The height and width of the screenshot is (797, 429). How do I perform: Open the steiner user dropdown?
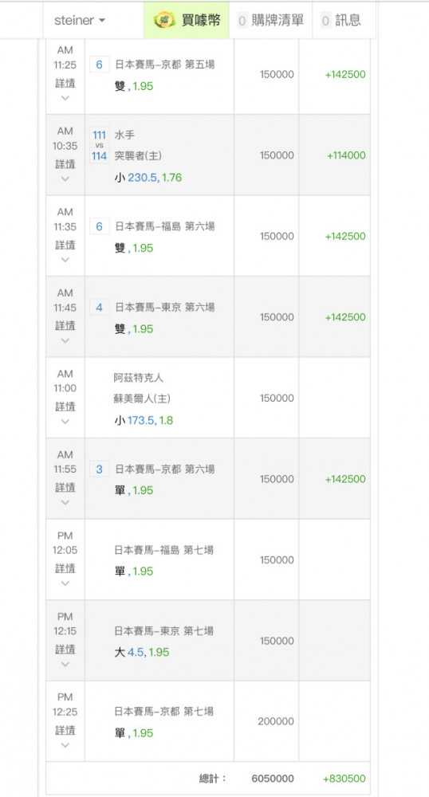click(x=80, y=21)
